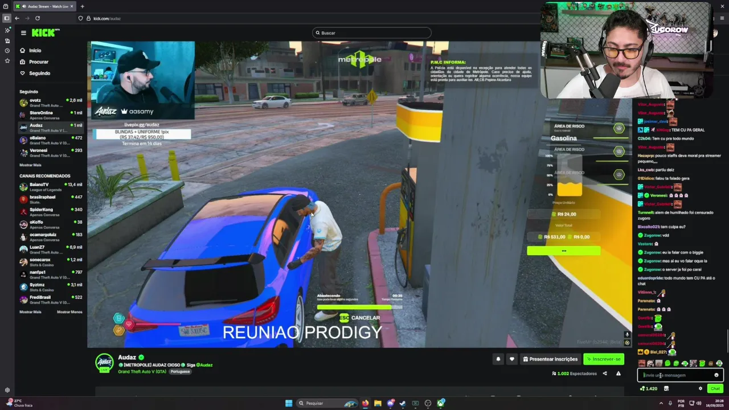
Task: Open bookmarks star icon in browser sidebar
Action: coord(7,61)
